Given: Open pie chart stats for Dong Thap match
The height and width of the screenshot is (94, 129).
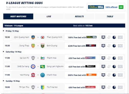Looking at the screenshot, I should click(114, 46).
